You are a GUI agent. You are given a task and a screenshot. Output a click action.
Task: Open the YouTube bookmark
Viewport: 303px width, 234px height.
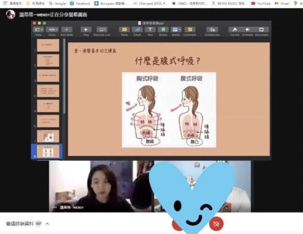pos(261,3)
